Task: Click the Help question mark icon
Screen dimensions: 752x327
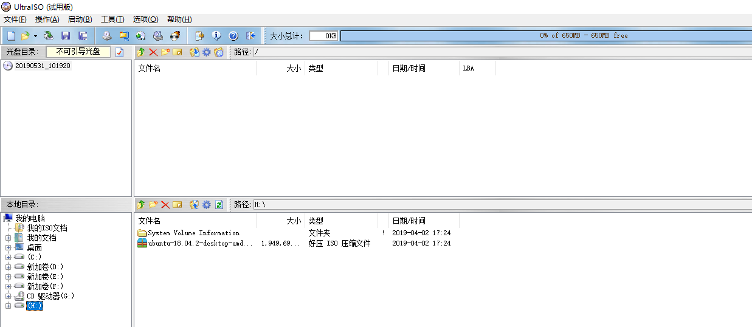Action: click(x=233, y=36)
